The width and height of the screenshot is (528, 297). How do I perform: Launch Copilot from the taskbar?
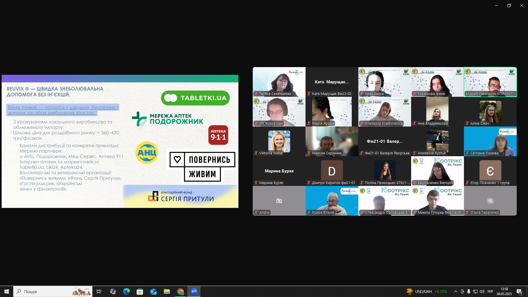(113, 291)
